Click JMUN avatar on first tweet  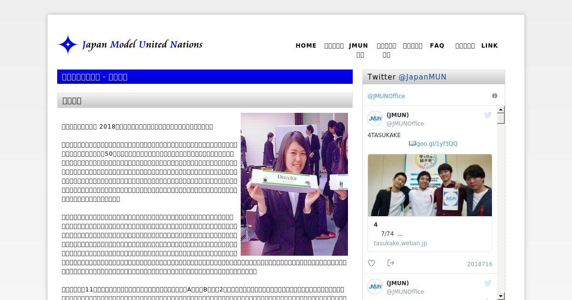[375, 119]
